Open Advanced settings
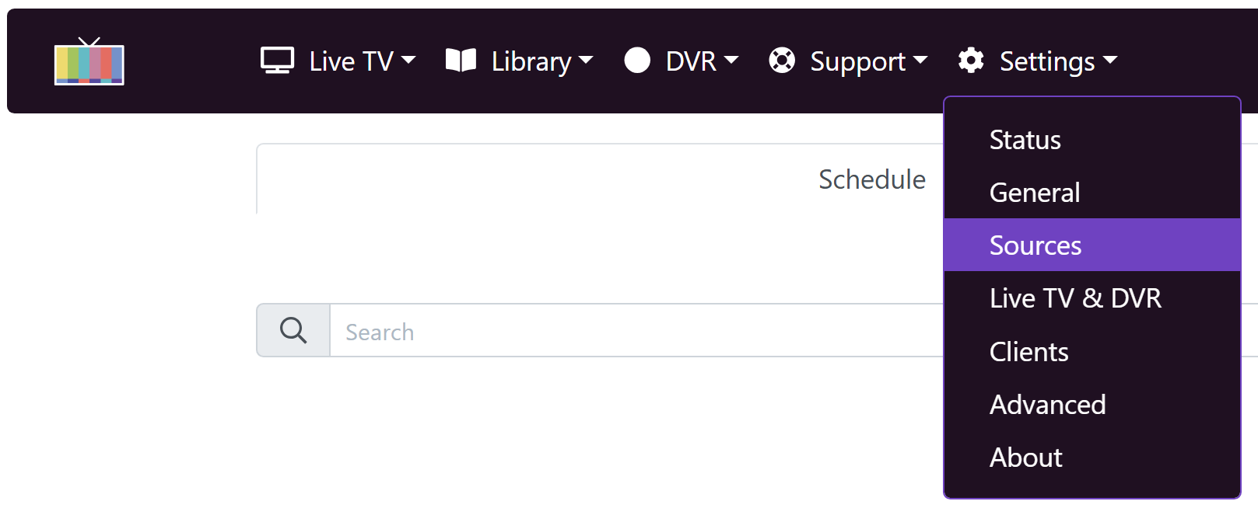 click(x=1047, y=404)
